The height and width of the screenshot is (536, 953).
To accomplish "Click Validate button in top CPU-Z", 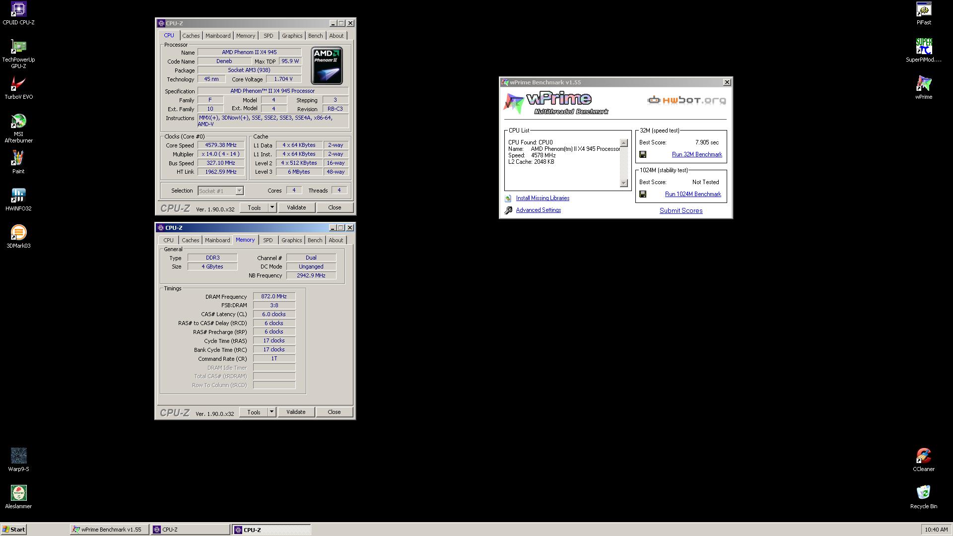I will pyautogui.click(x=296, y=207).
